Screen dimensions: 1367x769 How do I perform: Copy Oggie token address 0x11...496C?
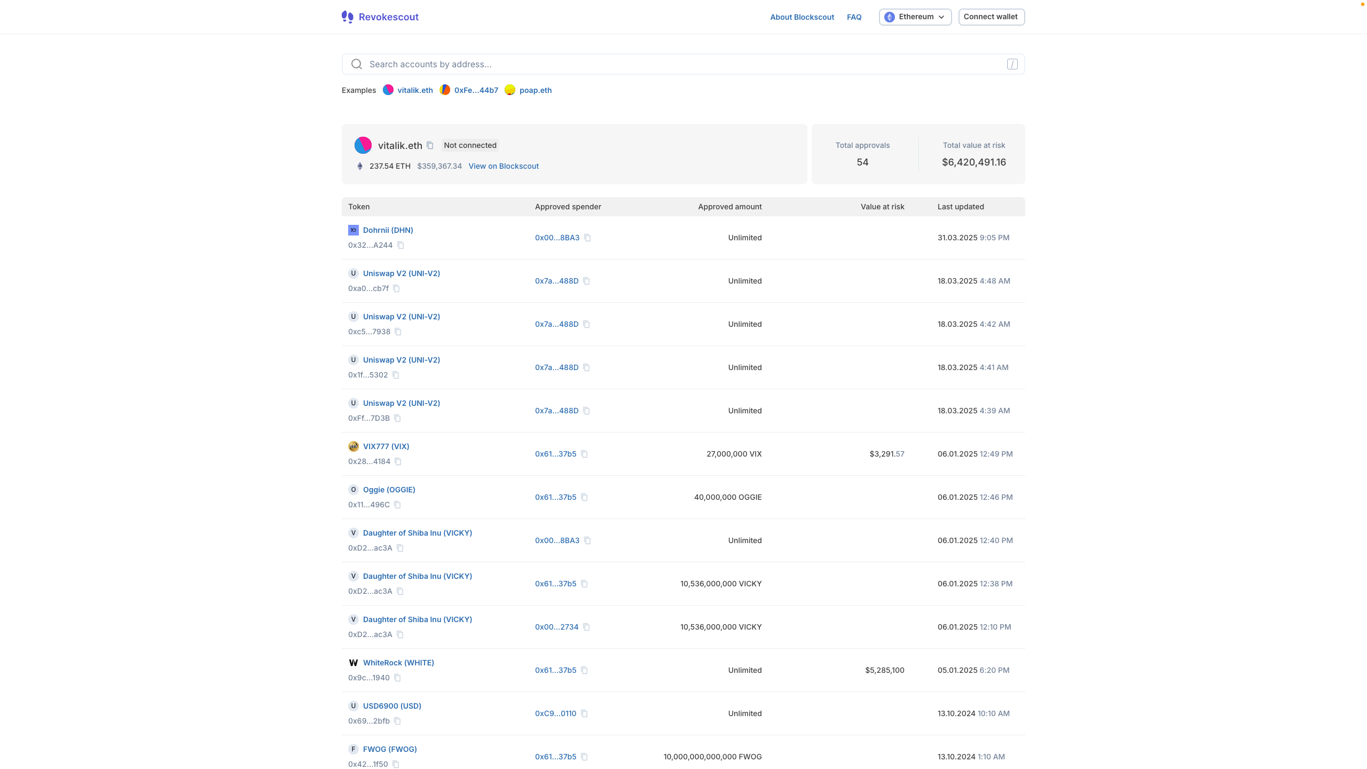pos(398,505)
